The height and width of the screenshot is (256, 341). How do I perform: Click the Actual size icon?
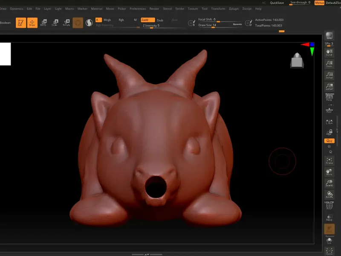click(329, 76)
